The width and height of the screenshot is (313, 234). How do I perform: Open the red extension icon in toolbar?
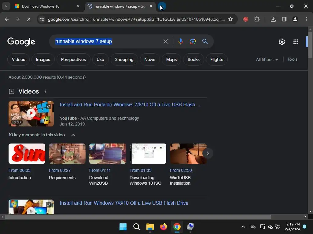(x=246, y=19)
